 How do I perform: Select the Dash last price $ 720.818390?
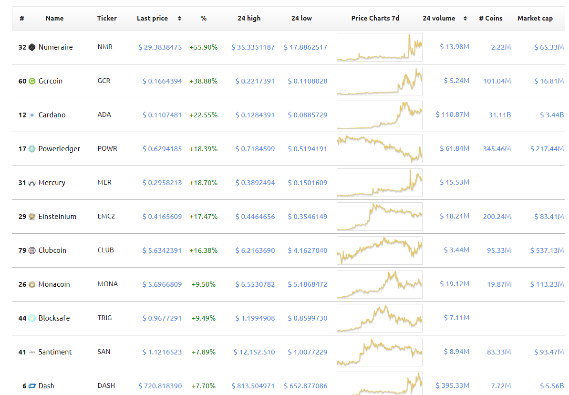160,386
